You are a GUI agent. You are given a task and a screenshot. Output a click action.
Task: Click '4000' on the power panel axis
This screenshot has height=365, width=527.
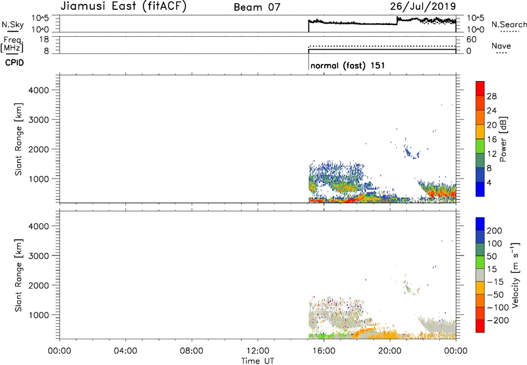tap(39, 90)
